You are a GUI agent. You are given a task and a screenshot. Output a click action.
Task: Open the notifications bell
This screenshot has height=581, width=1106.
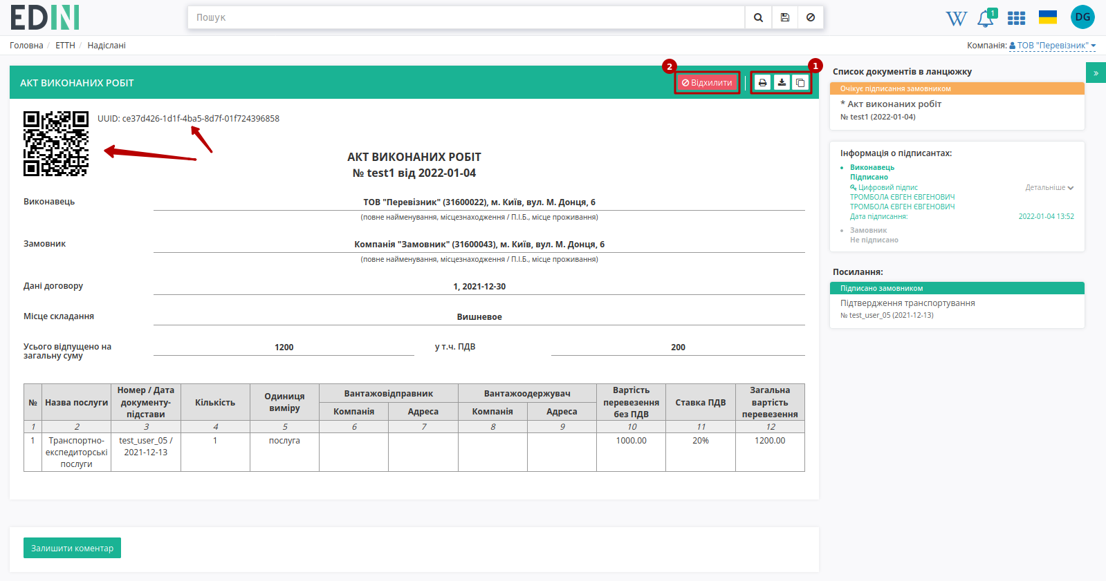point(986,19)
